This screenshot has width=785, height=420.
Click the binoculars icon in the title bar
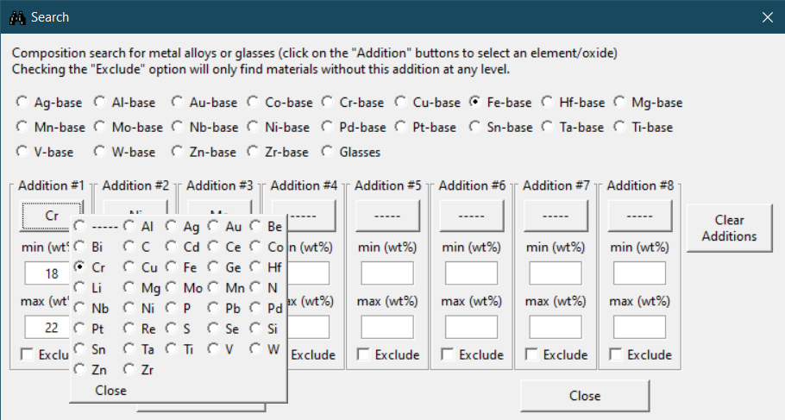click(16, 17)
